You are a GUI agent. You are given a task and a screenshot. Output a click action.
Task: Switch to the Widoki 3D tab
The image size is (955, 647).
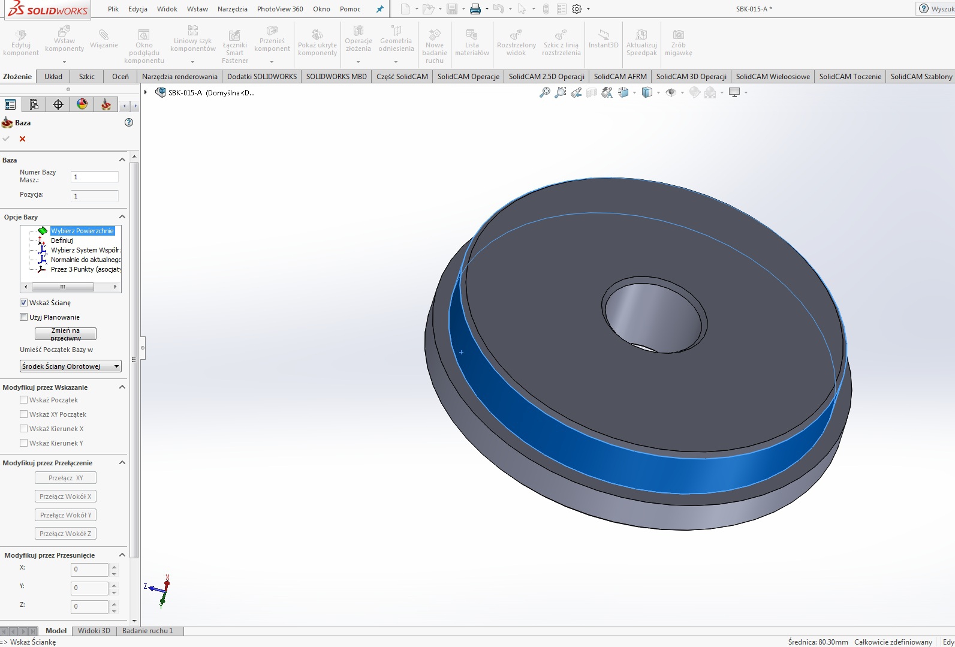[x=94, y=631]
